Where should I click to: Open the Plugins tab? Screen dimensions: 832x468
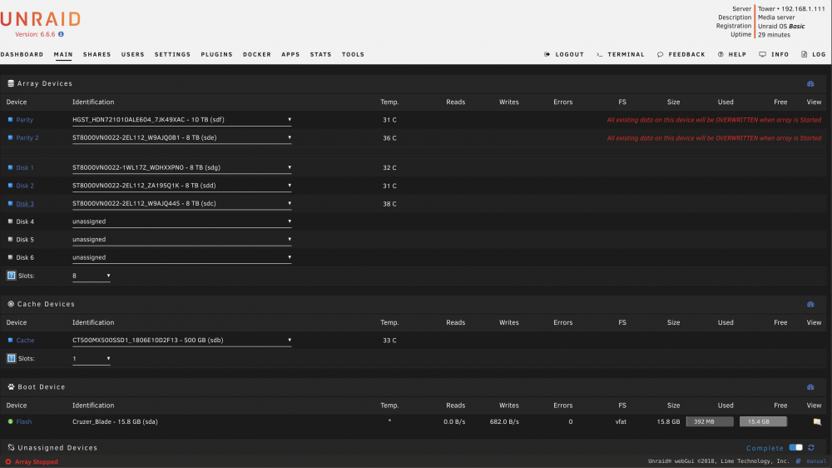216,54
